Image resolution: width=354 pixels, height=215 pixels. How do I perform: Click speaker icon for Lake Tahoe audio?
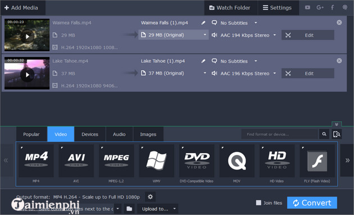[214, 74]
